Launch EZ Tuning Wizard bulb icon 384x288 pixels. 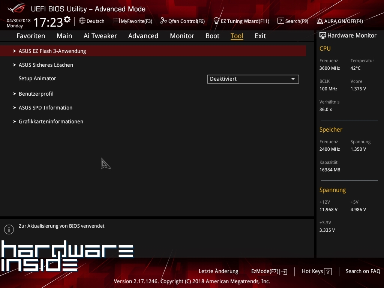point(216,21)
